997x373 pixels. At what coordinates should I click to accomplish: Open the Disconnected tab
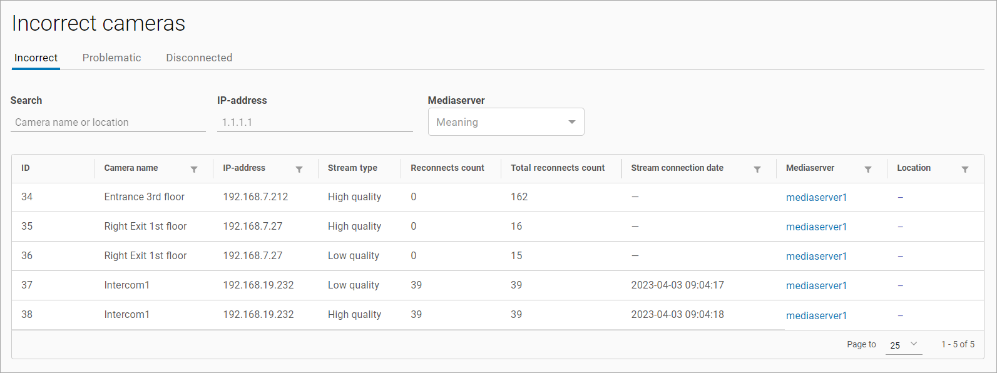tap(199, 58)
